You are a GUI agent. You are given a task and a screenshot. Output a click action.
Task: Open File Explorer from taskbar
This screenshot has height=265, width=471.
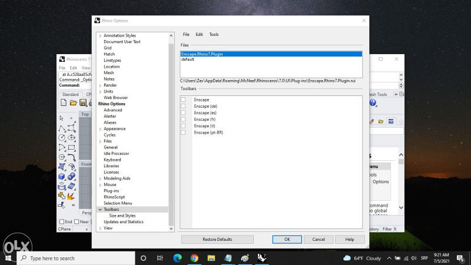click(x=211, y=258)
